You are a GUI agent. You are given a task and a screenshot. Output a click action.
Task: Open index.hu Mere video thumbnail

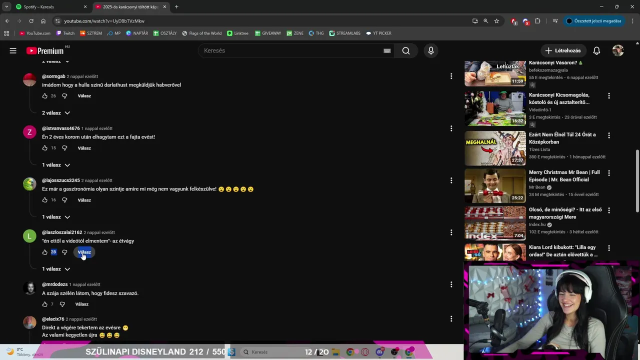point(495,223)
